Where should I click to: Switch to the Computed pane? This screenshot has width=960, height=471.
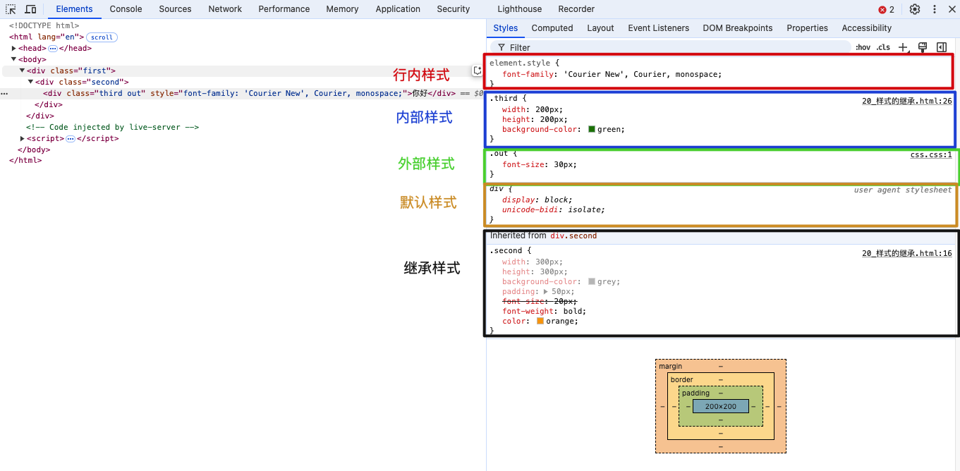(x=552, y=28)
